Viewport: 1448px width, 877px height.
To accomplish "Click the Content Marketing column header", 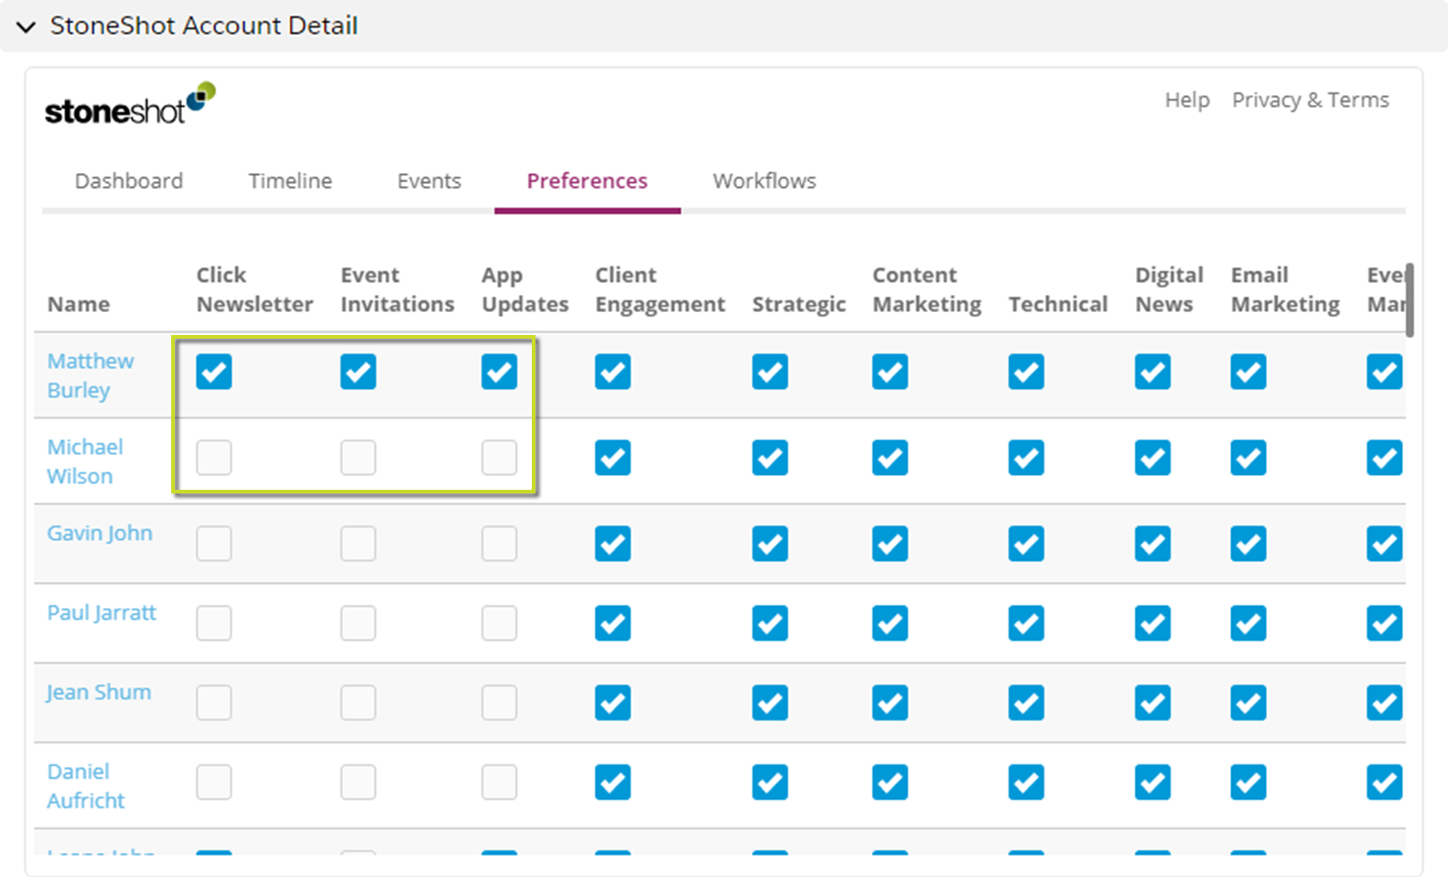I will click(927, 289).
